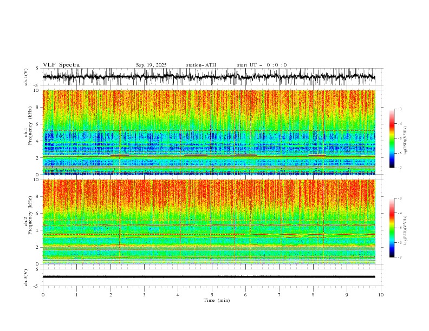Click the '6' kHz tick on ch.2 axis
The width and height of the screenshot is (429, 331).
coord(38,214)
